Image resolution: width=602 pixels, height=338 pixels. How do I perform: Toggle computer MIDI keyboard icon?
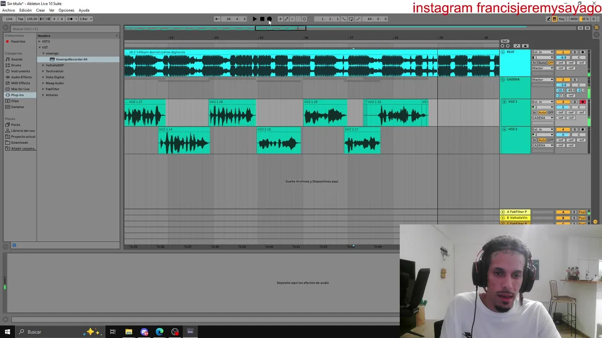tap(554, 19)
